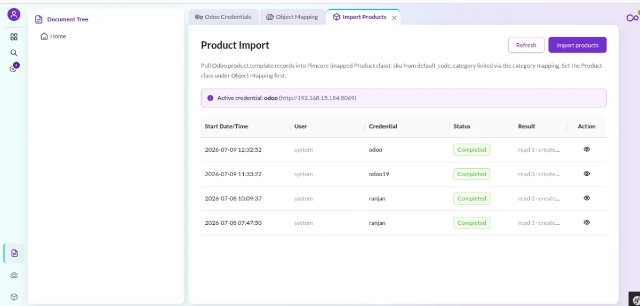View details of the 10:09:37 import run
This screenshot has width=640, height=306.
(x=587, y=198)
